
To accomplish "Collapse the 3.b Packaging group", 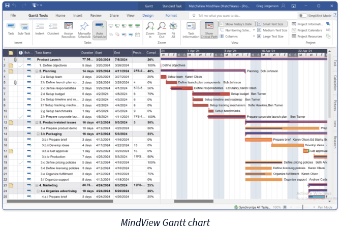I will click(38, 134).
